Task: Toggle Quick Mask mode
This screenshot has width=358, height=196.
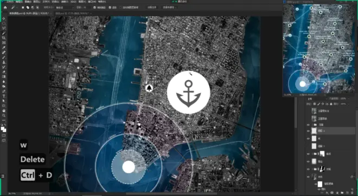Action: [x=4, y=135]
